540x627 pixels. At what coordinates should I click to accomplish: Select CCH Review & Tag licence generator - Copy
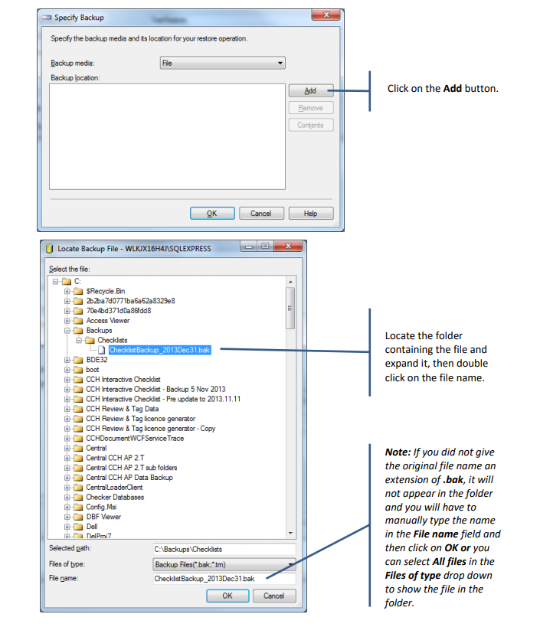coord(151,429)
